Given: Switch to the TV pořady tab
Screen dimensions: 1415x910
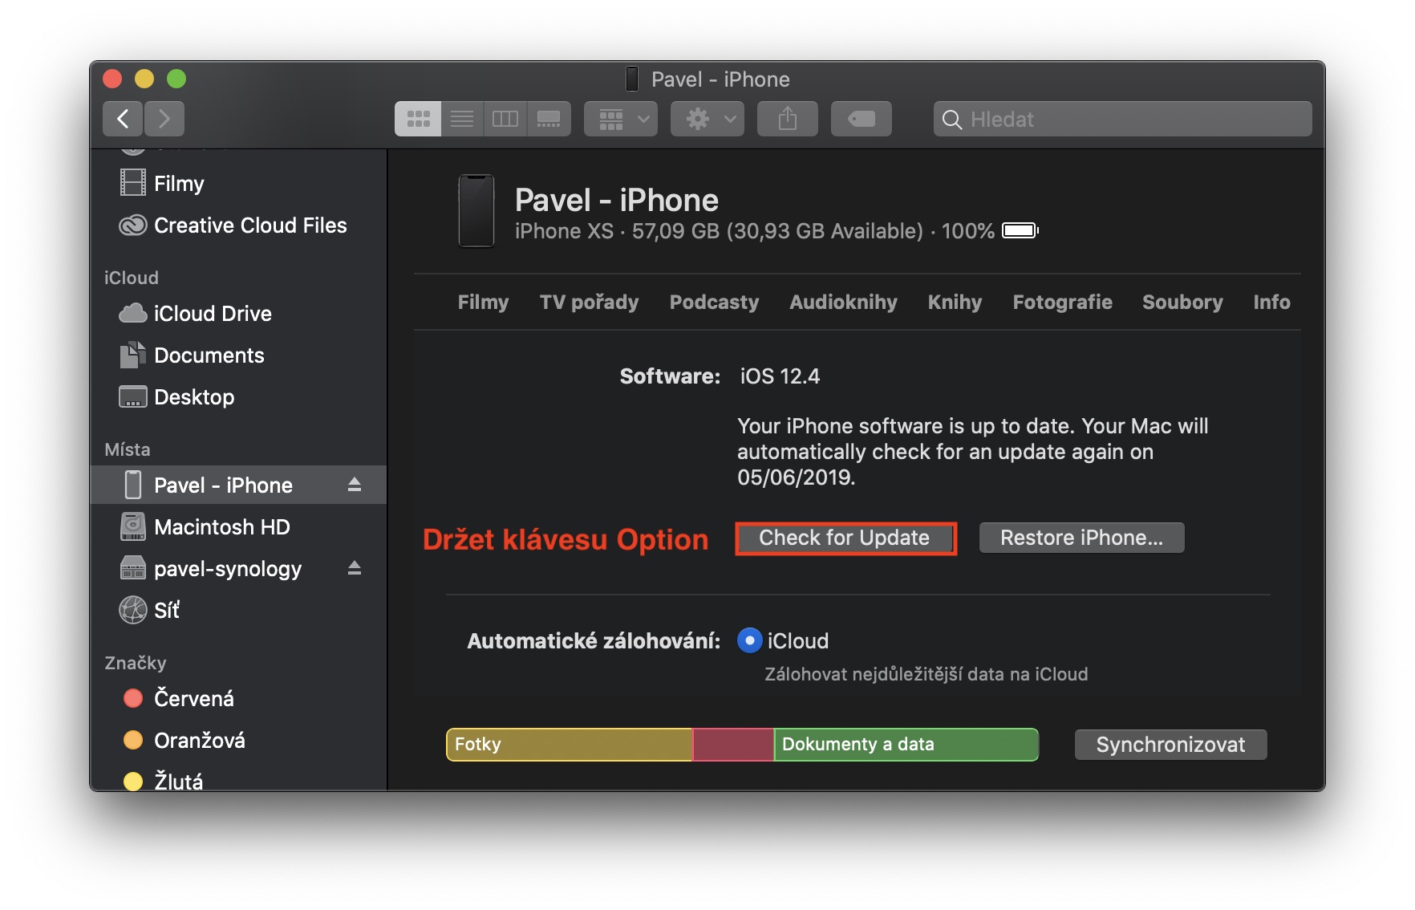Looking at the screenshot, I should (590, 303).
